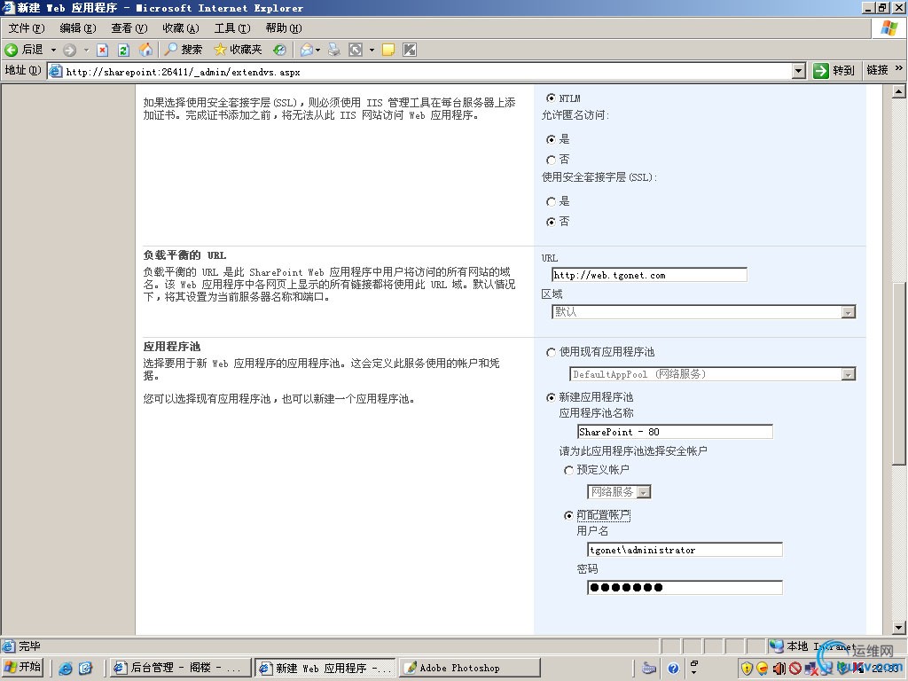The width and height of the screenshot is (908, 681).
Task: Click the greyed Forward arrow icon
Action: coord(69,51)
